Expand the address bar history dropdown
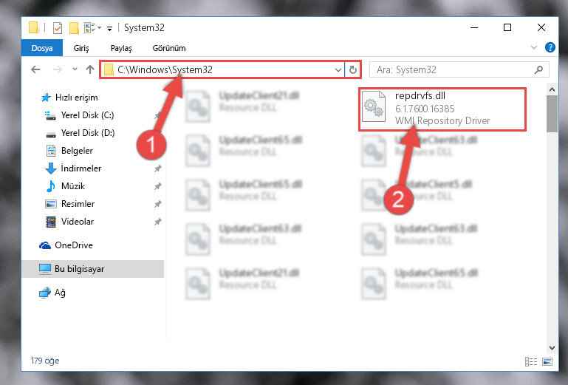The image size is (568, 385). [338, 69]
